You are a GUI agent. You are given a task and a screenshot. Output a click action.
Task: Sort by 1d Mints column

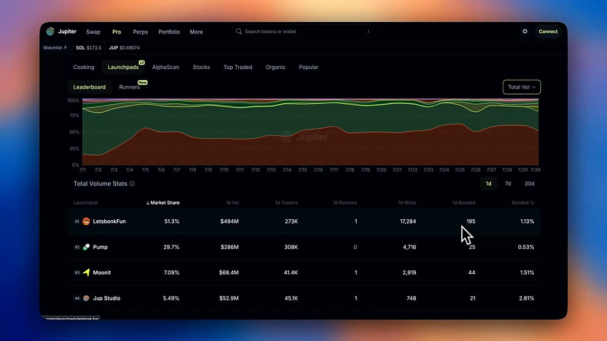pyautogui.click(x=407, y=203)
